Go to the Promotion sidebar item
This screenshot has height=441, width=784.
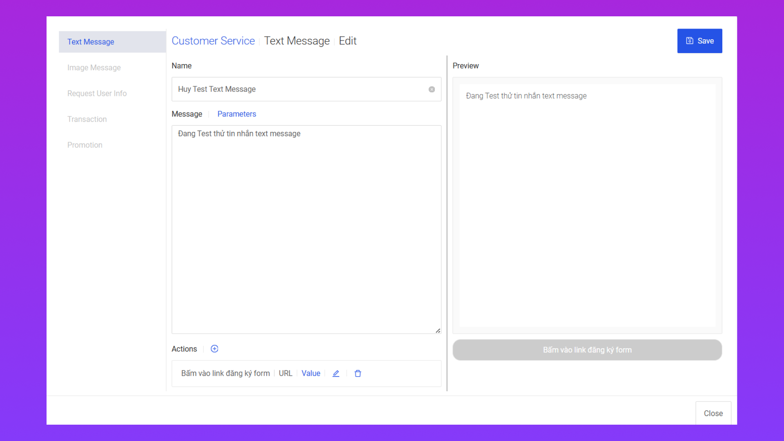coord(85,145)
